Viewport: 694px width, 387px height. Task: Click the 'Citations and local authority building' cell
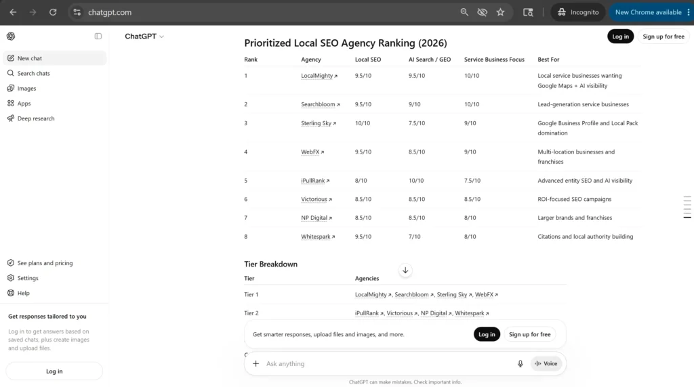click(x=585, y=237)
